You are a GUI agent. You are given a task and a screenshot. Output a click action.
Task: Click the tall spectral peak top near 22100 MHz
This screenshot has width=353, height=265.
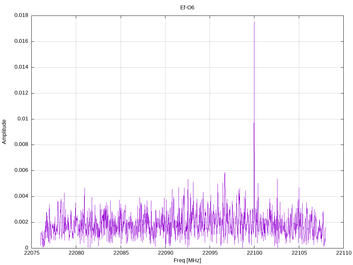click(x=254, y=22)
